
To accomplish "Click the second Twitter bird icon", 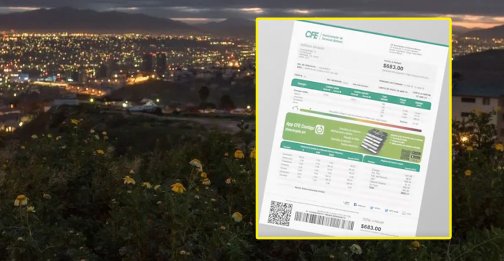I will 386,209.
